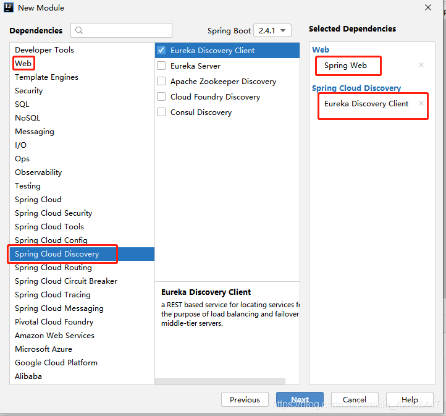The height and width of the screenshot is (416, 446).
Task: Click horizontal scrollbar below the description panel
Action: pos(220,381)
